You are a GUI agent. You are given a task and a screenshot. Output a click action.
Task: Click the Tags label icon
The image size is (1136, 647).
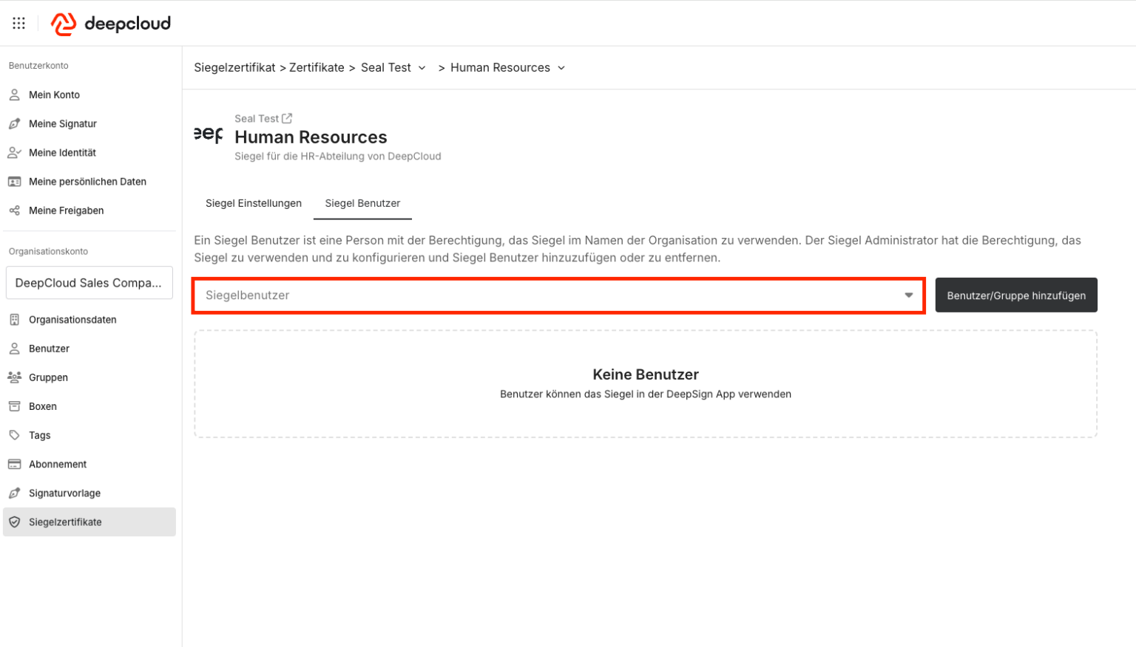tap(13, 435)
